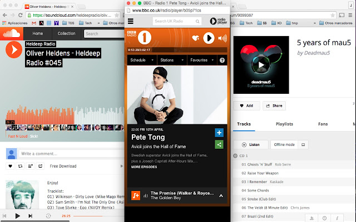Click Add button on Deadmau5 album
Screen dimensions: 356x222
tap(246, 106)
